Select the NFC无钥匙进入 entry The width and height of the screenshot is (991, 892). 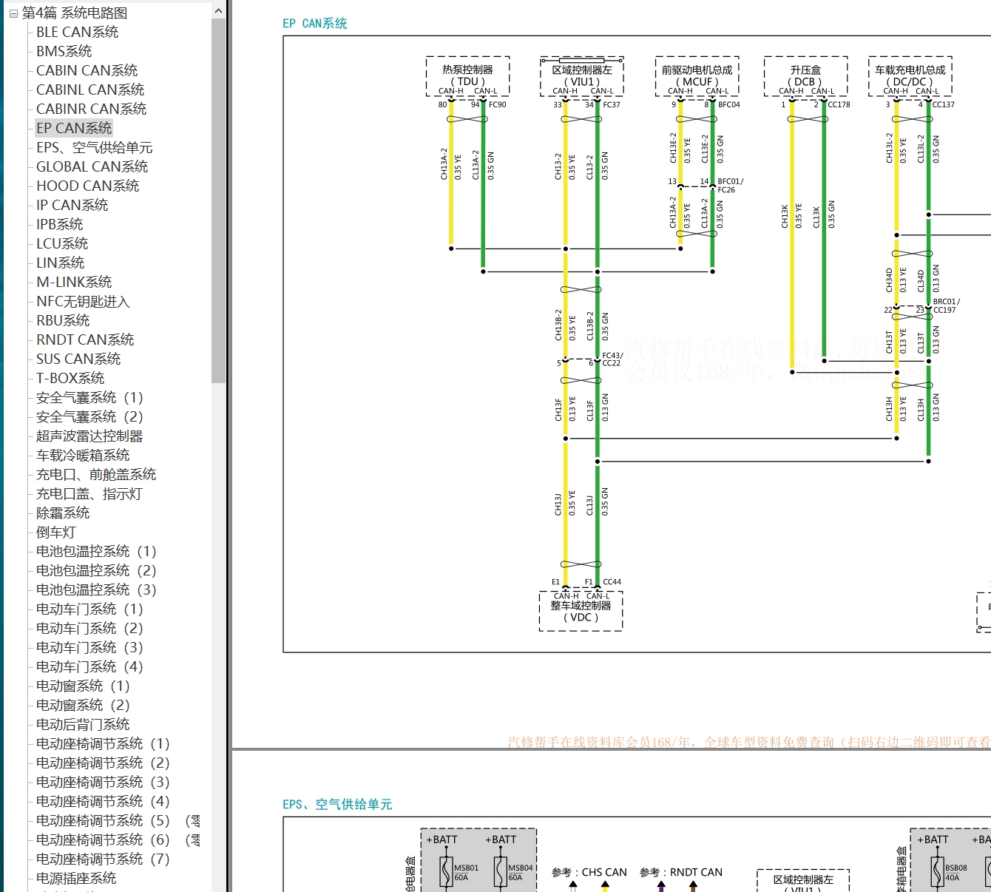pyautogui.click(x=83, y=301)
